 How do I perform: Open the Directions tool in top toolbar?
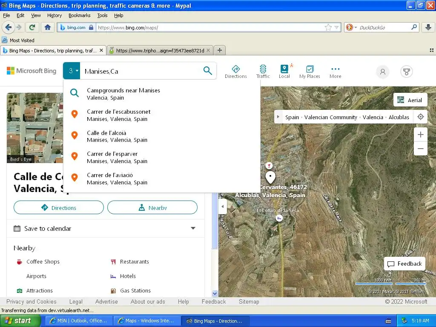click(236, 72)
